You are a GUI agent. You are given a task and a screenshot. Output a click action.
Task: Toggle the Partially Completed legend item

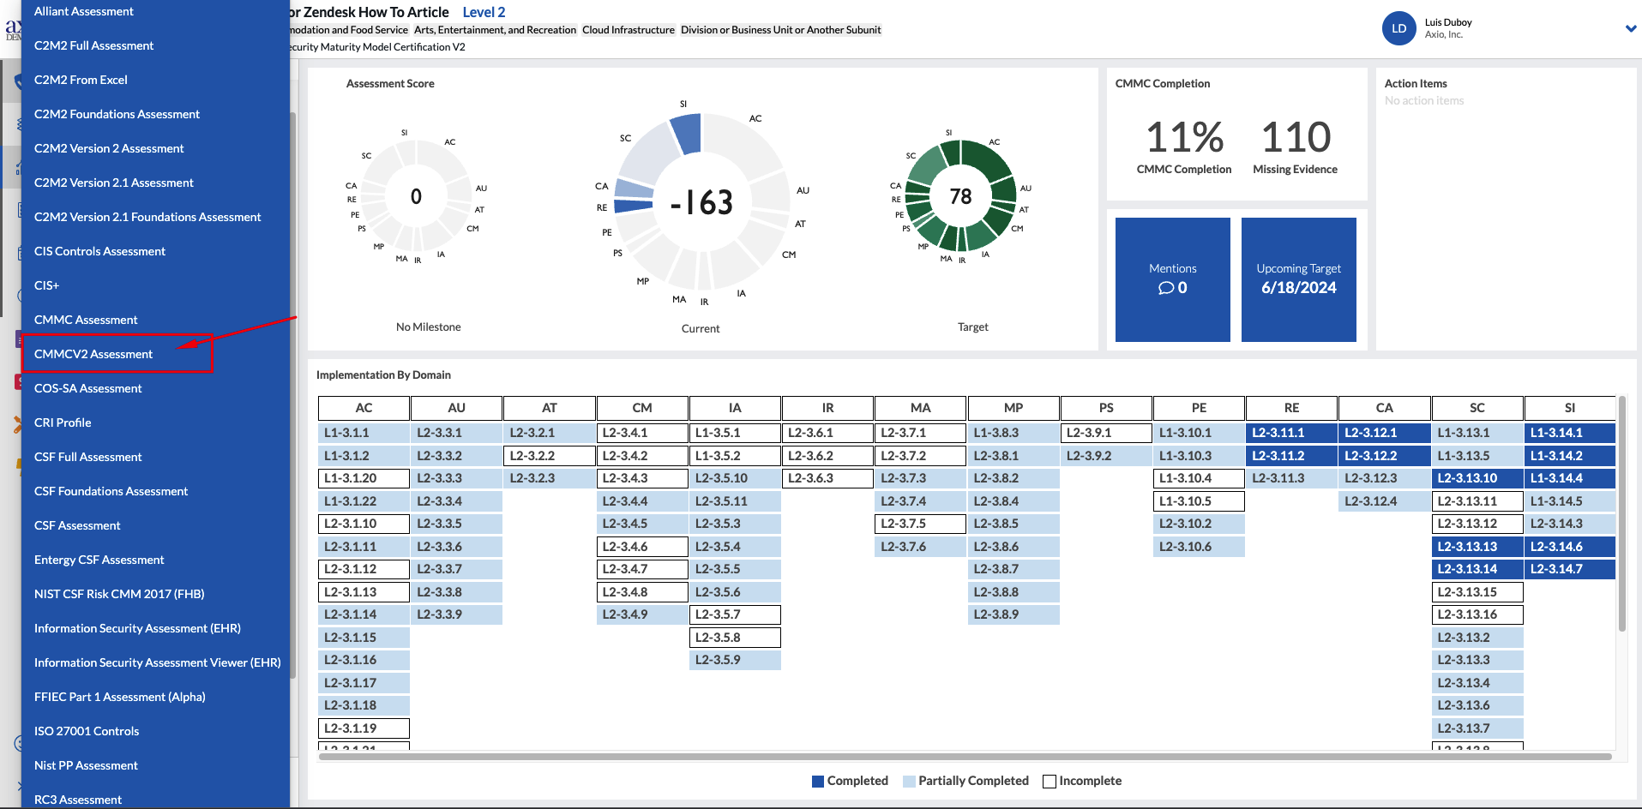pyautogui.click(x=965, y=781)
